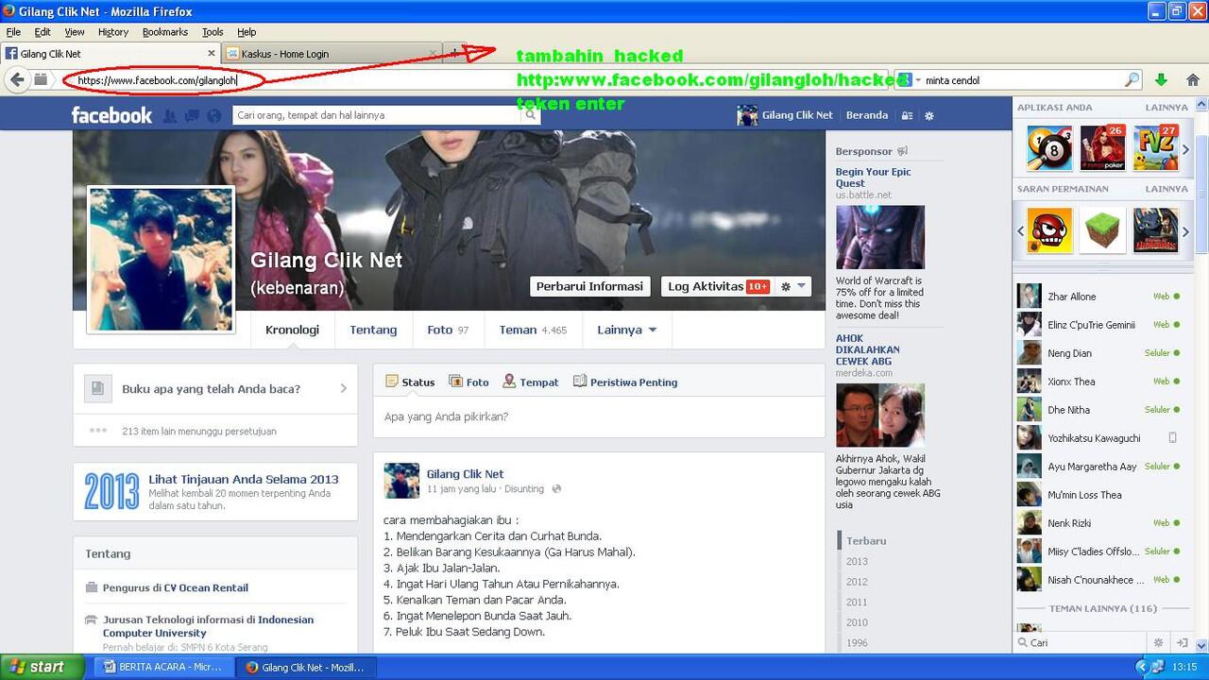Open the Begin Your Epic Quest ad
This screenshot has width=1209, height=680.
[x=873, y=178]
